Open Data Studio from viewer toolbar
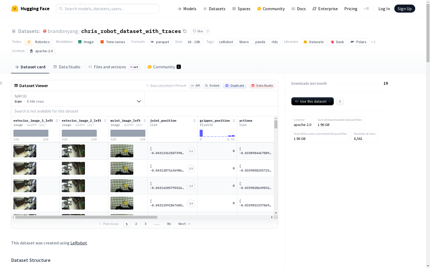This screenshot has width=430, height=268. pos(262,85)
